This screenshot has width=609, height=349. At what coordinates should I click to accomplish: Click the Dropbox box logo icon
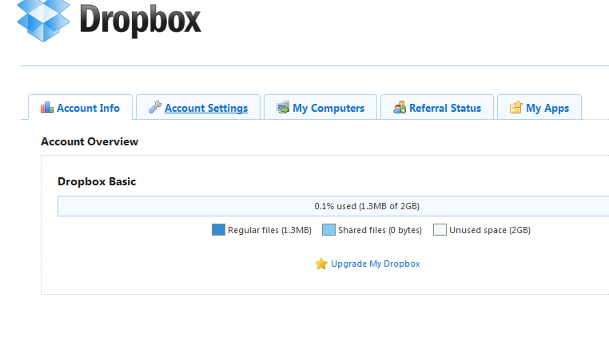pos(43,20)
